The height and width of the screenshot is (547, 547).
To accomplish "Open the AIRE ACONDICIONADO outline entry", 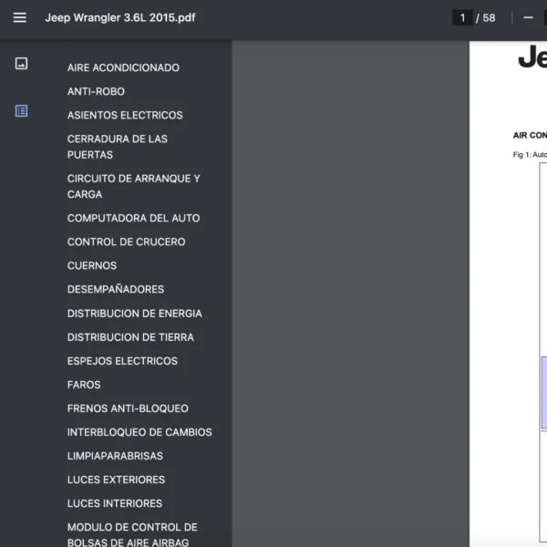I will click(x=123, y=67).
